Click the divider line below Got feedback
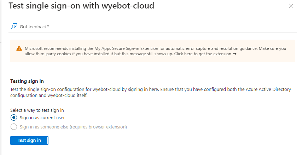Viewport: 302px width, 155px height. (152, 33)
